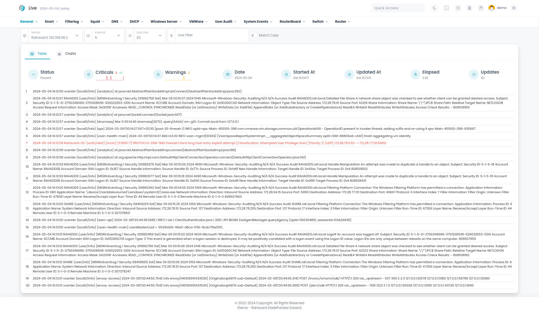The height and width of the screenshot is (314, 539).
Task: Click the Live page title
Action: point(33,8)
